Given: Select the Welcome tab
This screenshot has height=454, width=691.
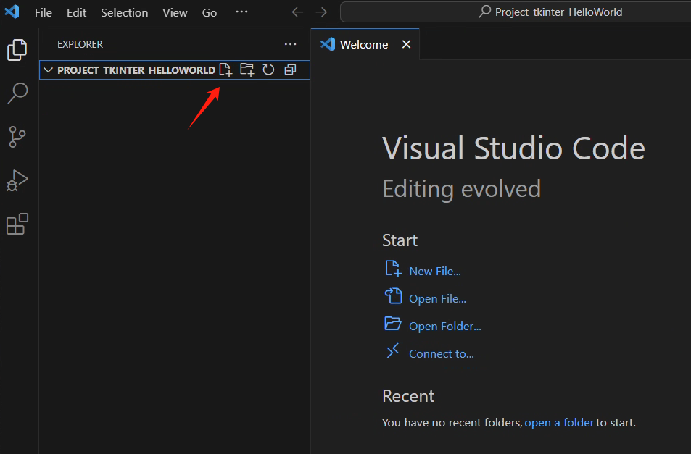Looking at the screenshot, I should (363, 44).
